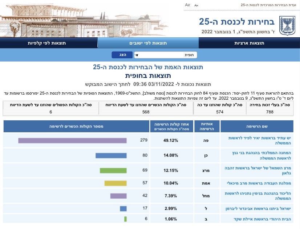Image resolution: width=300 pixels, height=229 pixels.
Task: Click the large text size icon
Action: coord(187,5)
